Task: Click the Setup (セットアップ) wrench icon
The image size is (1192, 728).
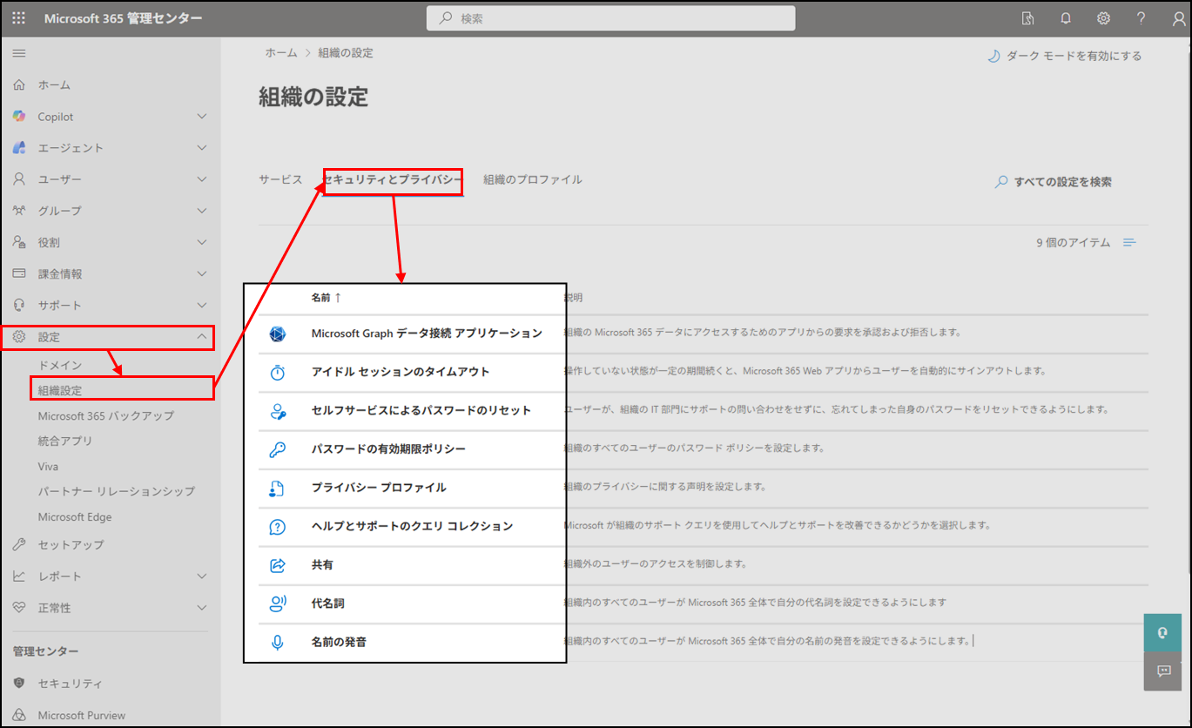Action: 19,544
